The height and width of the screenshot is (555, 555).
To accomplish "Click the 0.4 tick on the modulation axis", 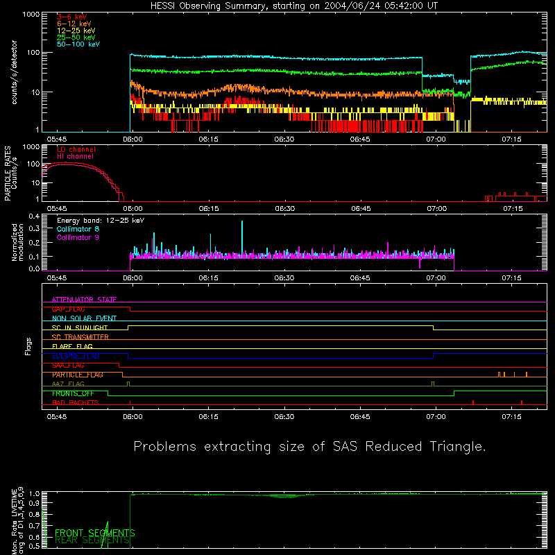I will tap(34, 216).
